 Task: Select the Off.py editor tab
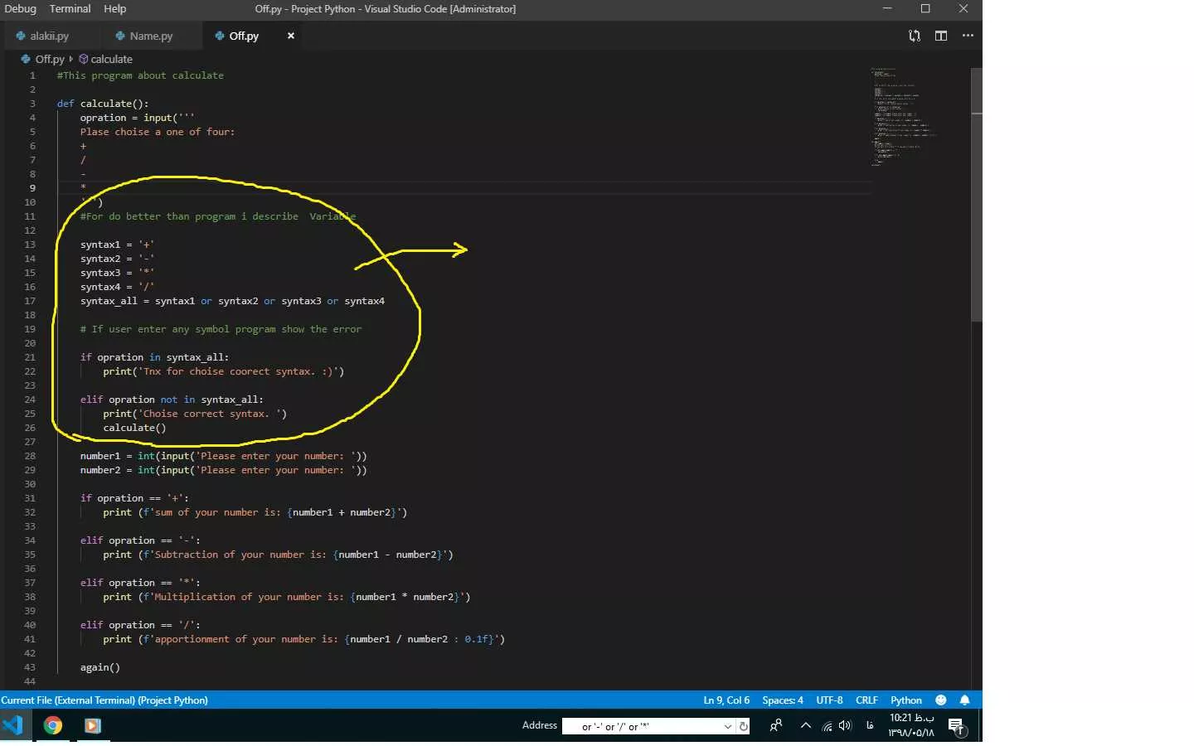click(244, 36)
